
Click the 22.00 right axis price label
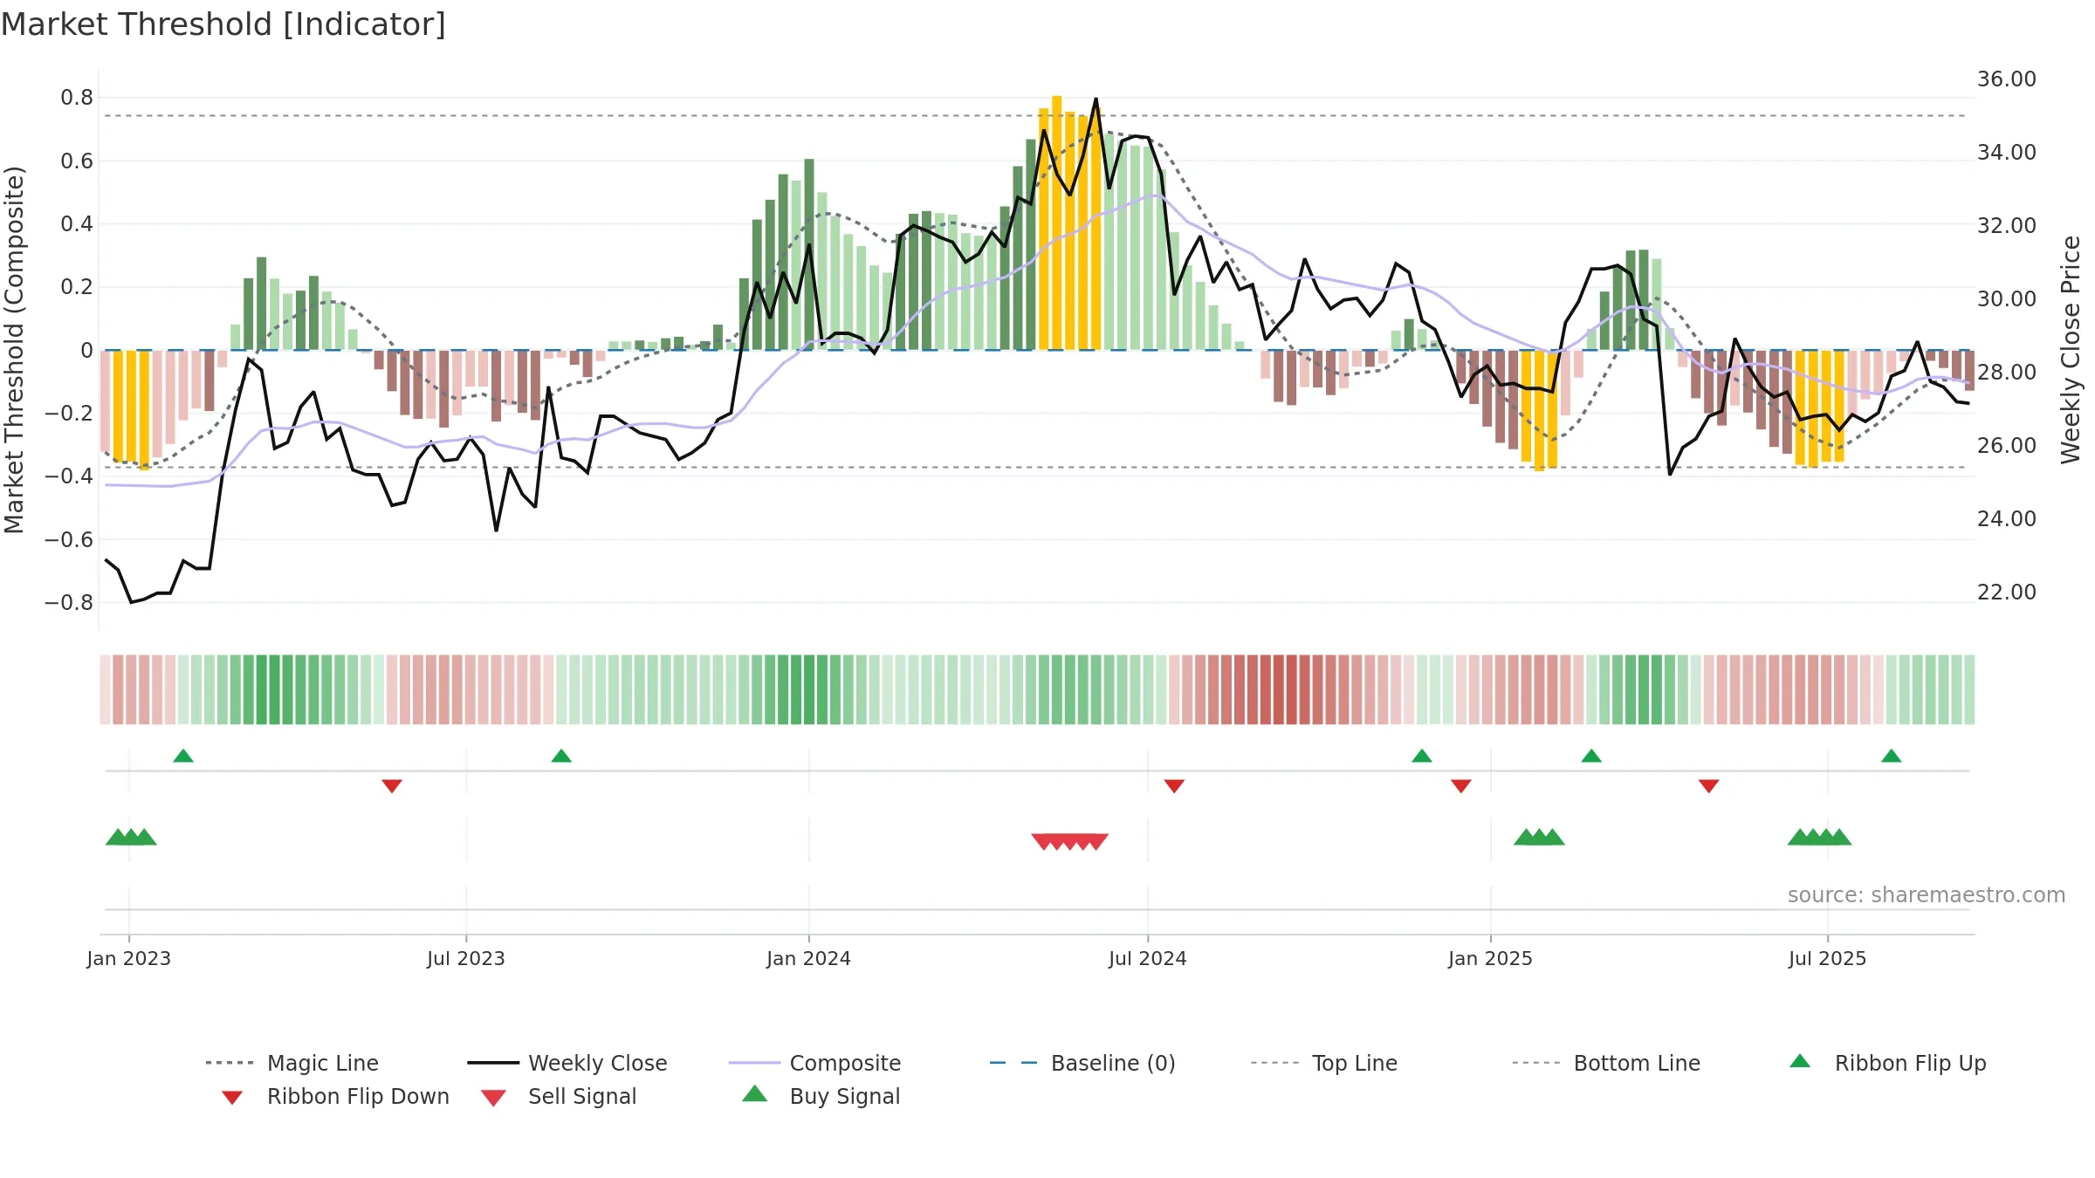click(x=2007, y=592)
